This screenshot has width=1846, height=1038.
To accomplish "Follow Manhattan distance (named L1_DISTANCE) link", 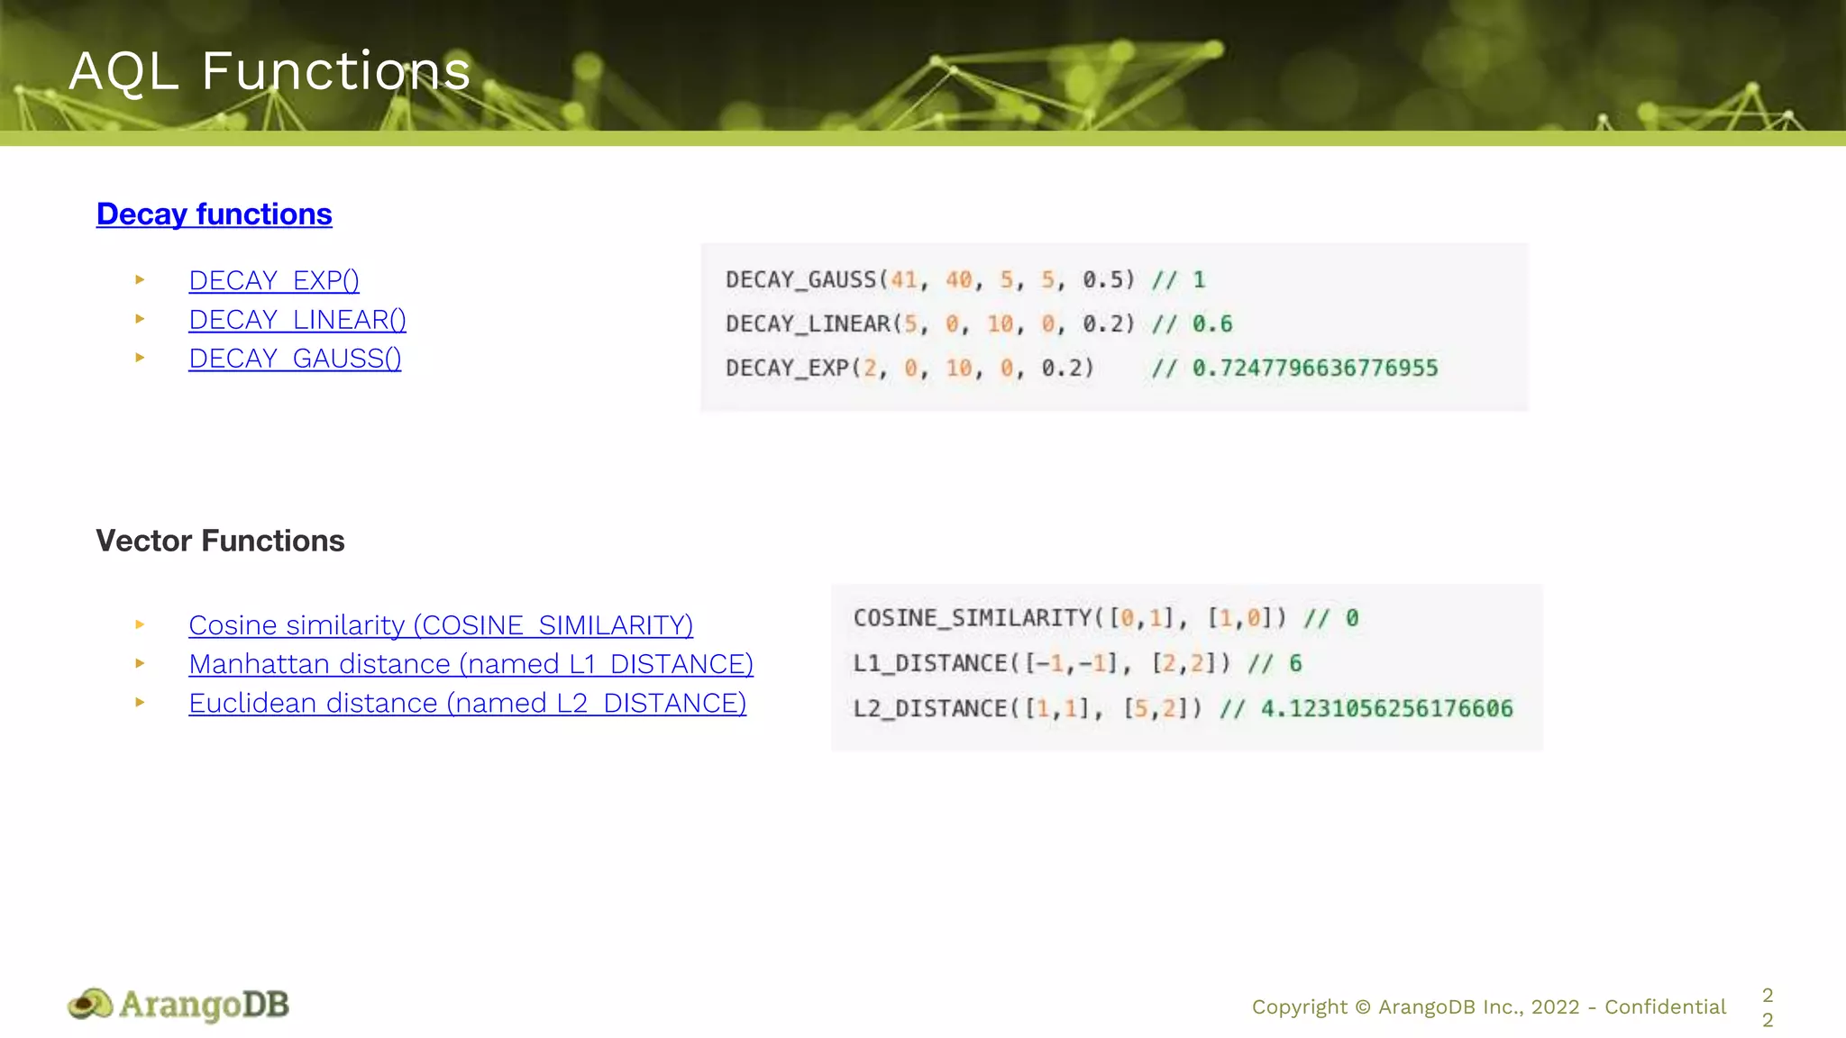I will [471, 664].
